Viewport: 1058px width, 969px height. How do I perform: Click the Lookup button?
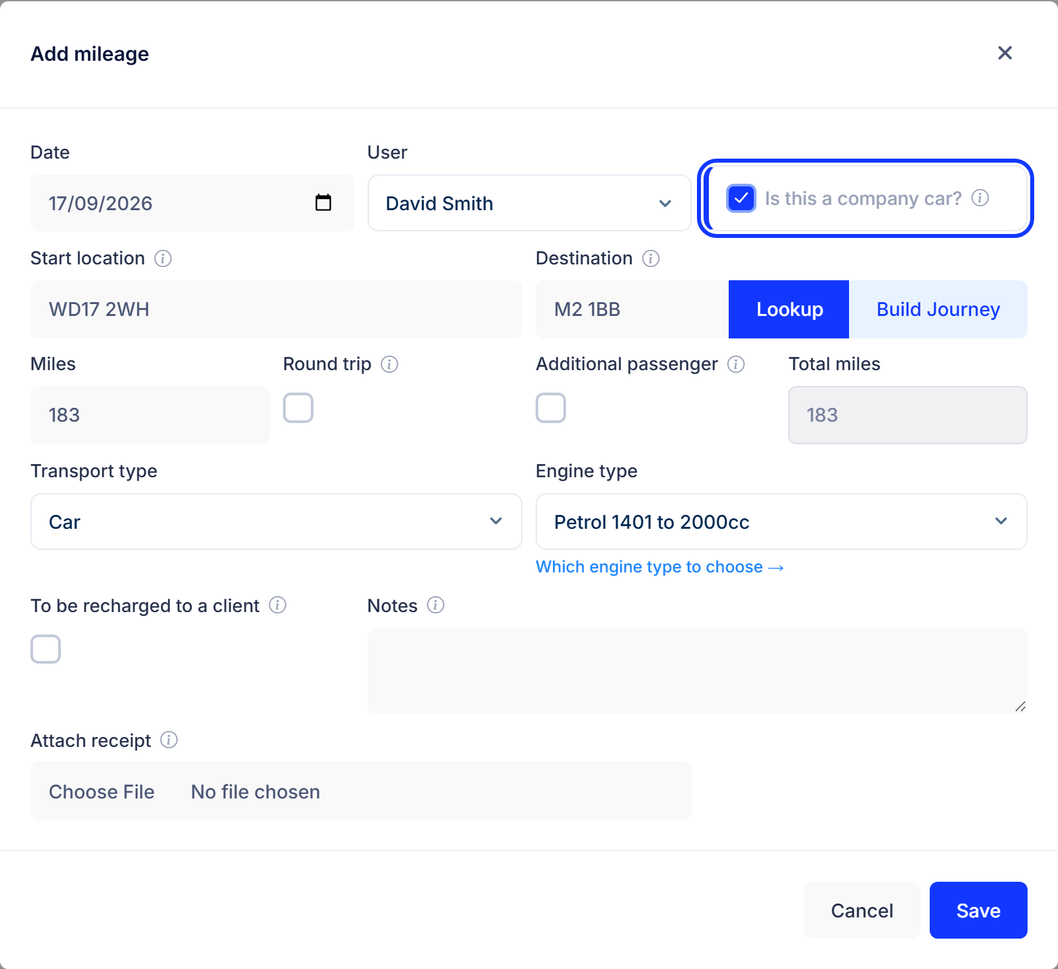pos(789,309)
